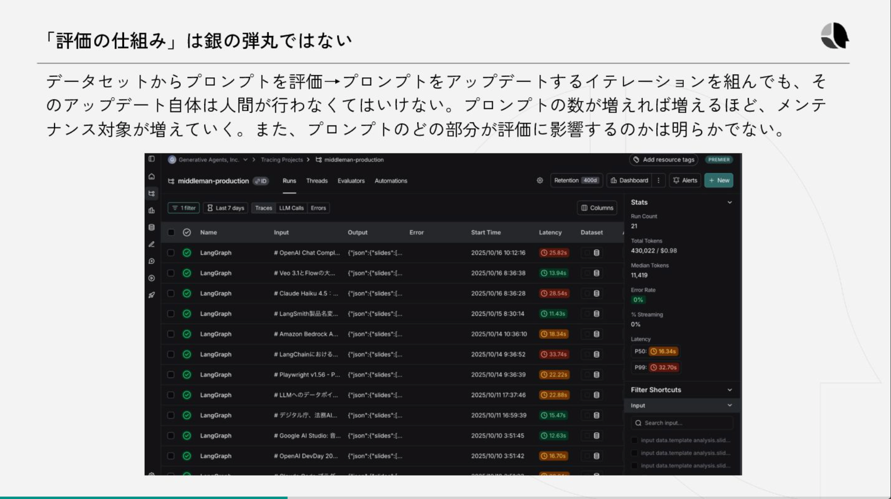Select the Traces view segment
This screenshot has height=499, width=891.
click(x=264, y=208)
